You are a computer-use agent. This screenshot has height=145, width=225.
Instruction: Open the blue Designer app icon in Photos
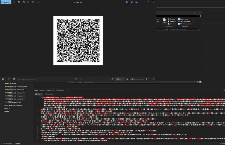(x=127, y=2)
